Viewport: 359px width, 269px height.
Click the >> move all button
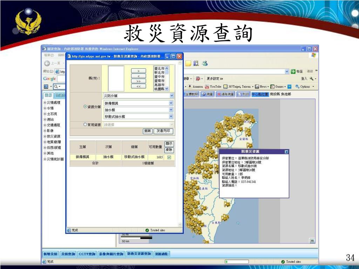tap(138, 81)
